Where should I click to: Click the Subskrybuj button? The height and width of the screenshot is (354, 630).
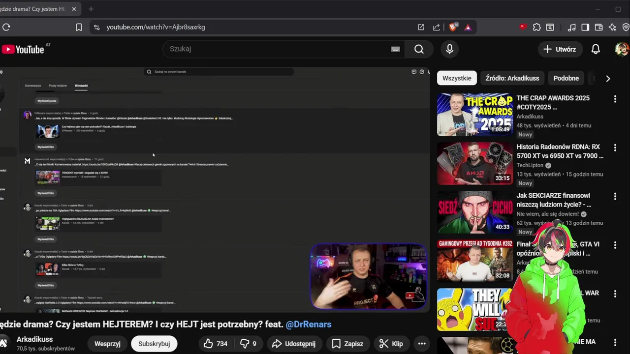(x=154, y=344)
